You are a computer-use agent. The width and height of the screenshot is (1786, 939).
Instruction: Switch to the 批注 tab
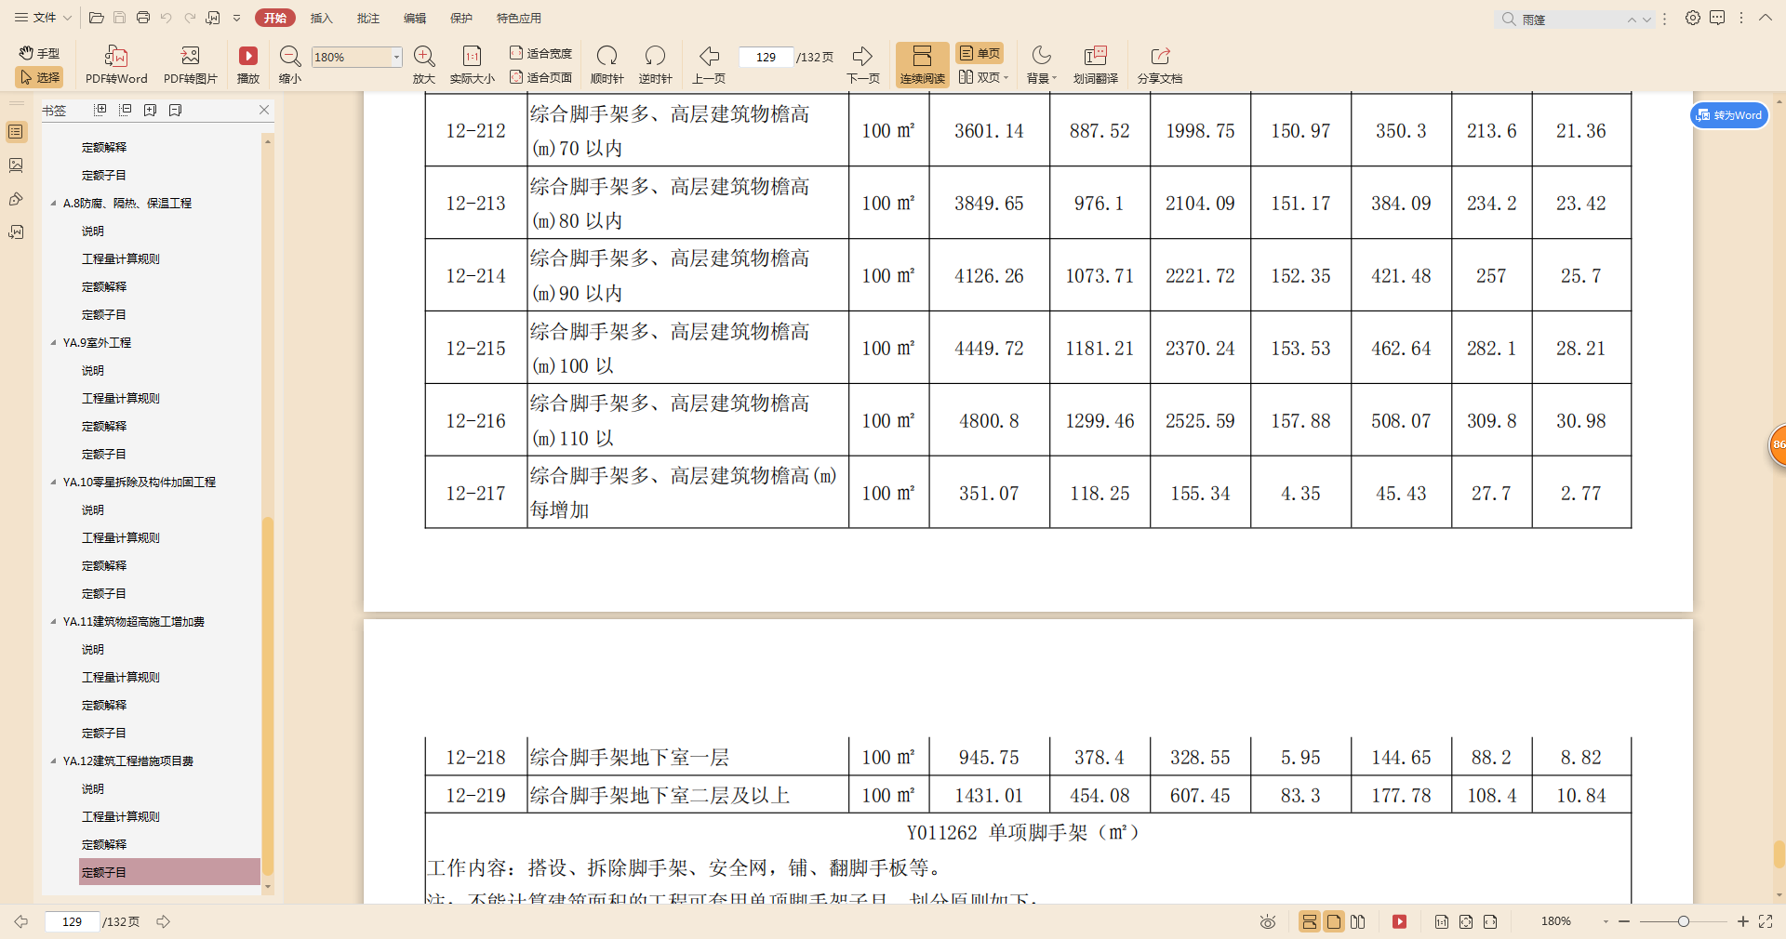click(x=367, y=18)
